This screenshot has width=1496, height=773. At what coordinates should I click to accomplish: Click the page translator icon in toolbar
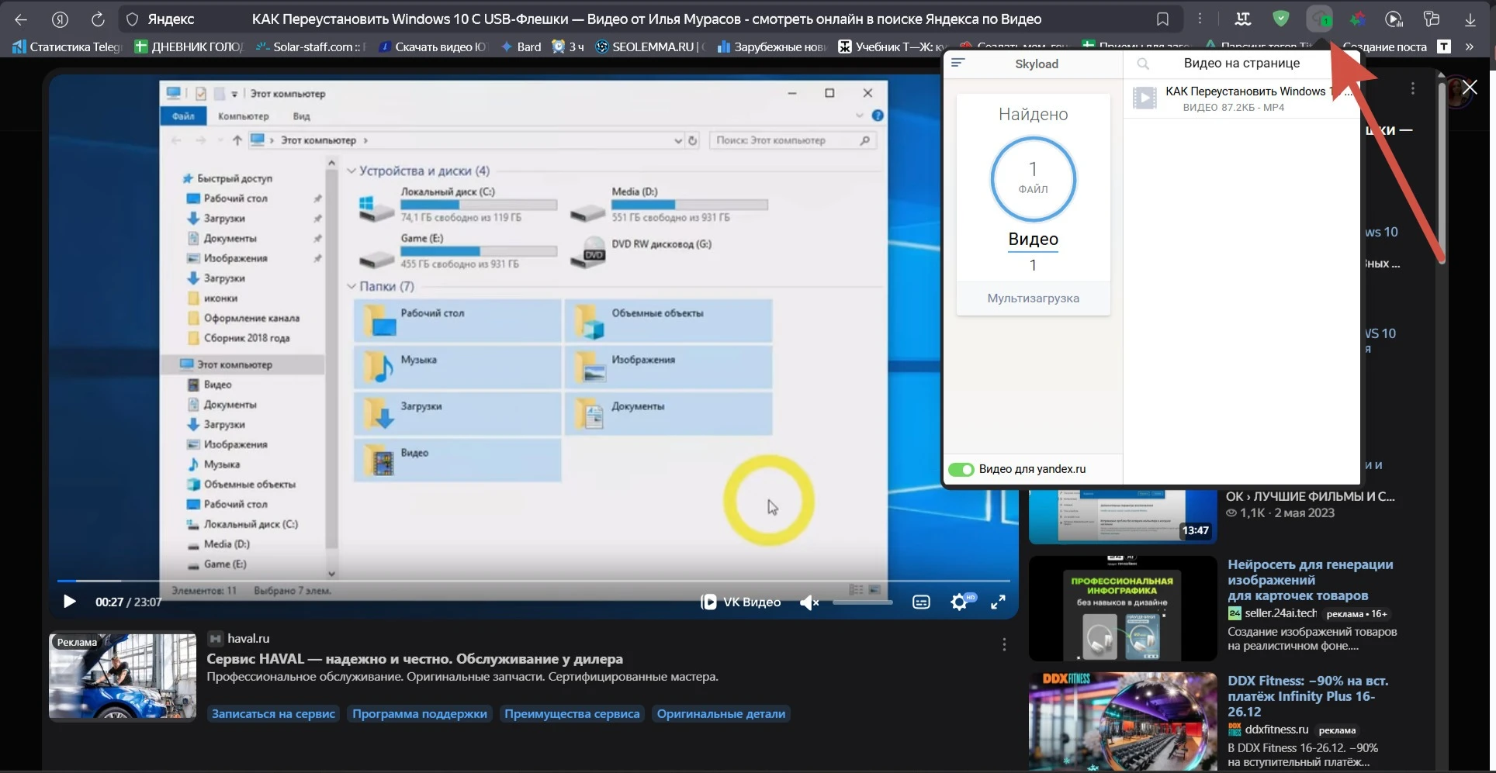tap(1243, 19)
